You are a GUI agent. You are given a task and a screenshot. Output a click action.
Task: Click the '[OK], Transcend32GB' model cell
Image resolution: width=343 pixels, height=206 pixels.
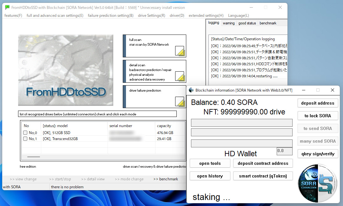60,139
